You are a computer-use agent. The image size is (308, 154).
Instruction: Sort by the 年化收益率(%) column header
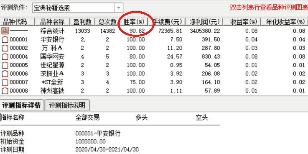click(x=284, y=22)
